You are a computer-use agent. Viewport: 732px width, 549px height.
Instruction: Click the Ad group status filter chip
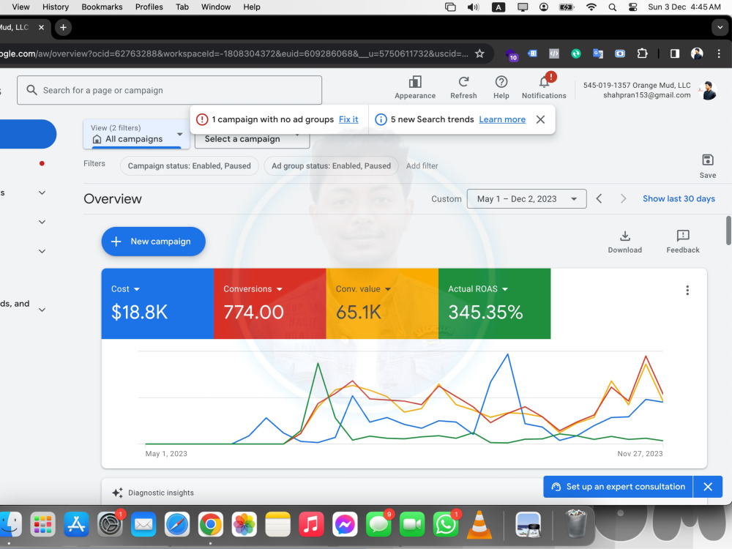[x=331, y=165]
